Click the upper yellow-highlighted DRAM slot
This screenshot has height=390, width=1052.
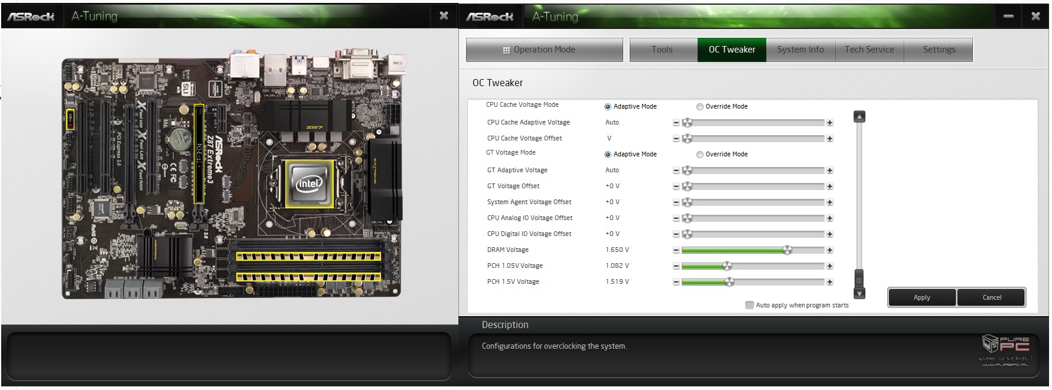click(x=308, y=257)
